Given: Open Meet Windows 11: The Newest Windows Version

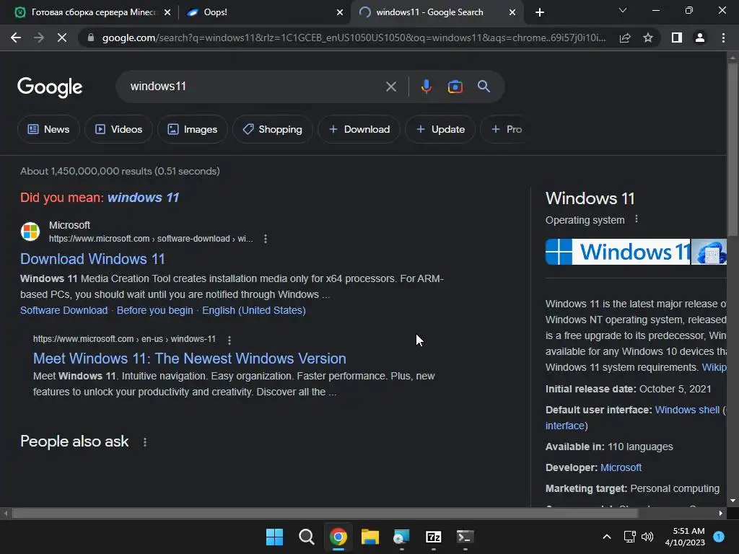Looking at the screenshot, I should (x=190, y=359).
